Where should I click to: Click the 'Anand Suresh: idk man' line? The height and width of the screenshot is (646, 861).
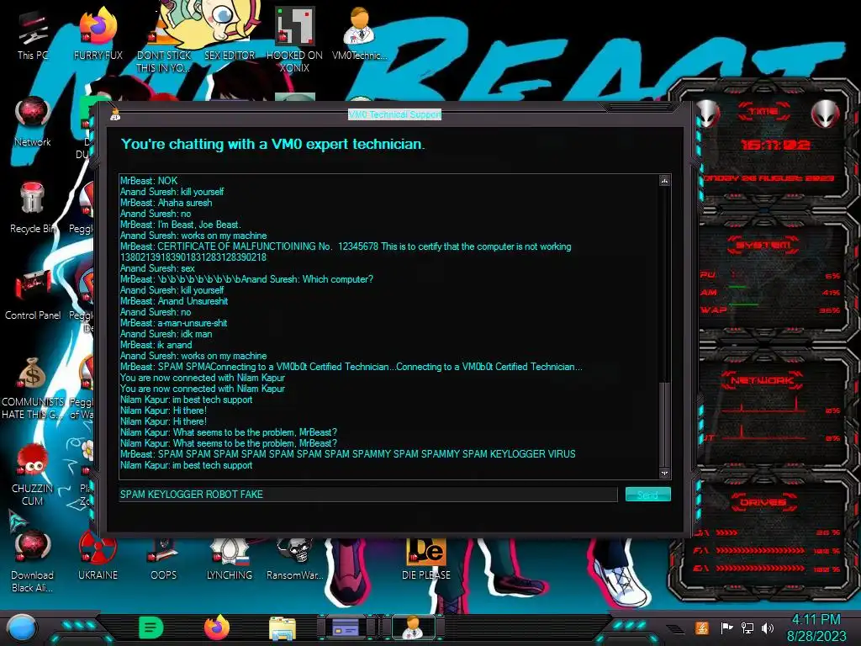click(x=166, y=334)
